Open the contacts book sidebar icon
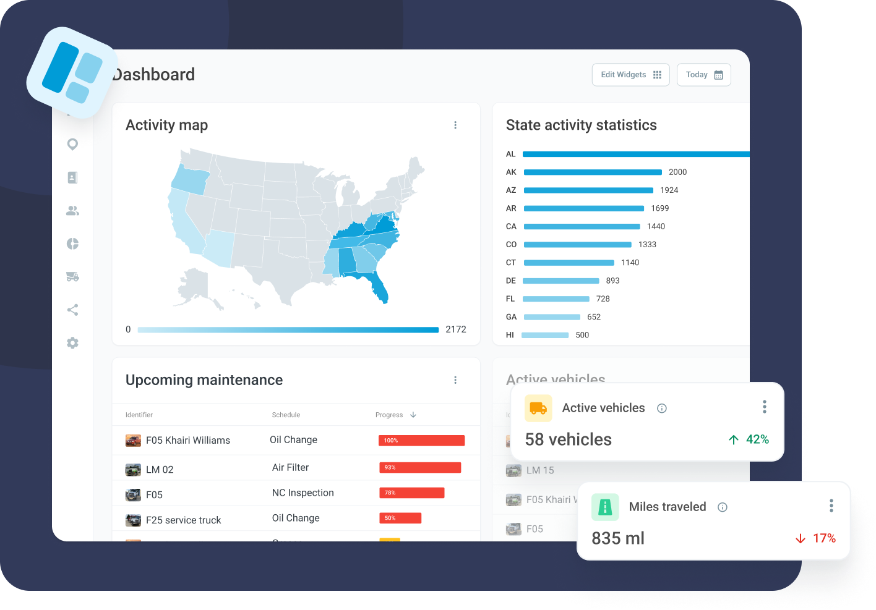 72,177
